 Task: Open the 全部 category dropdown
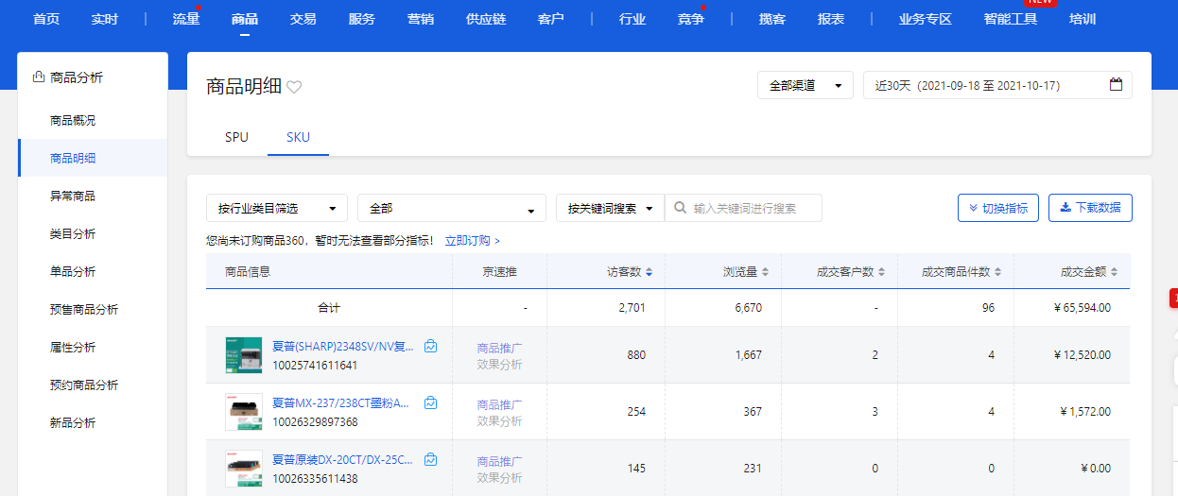[x=452, y=208]
